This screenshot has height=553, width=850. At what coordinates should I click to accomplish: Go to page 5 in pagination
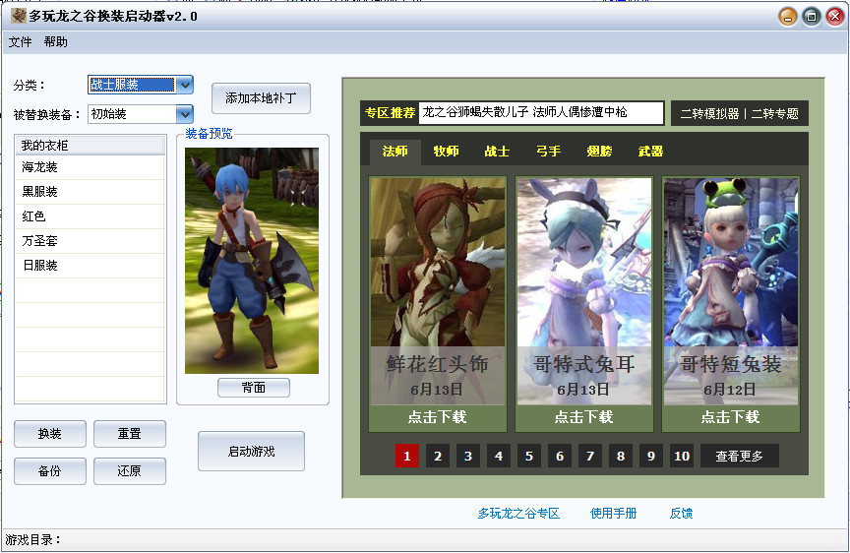click(x=529, y=456)
